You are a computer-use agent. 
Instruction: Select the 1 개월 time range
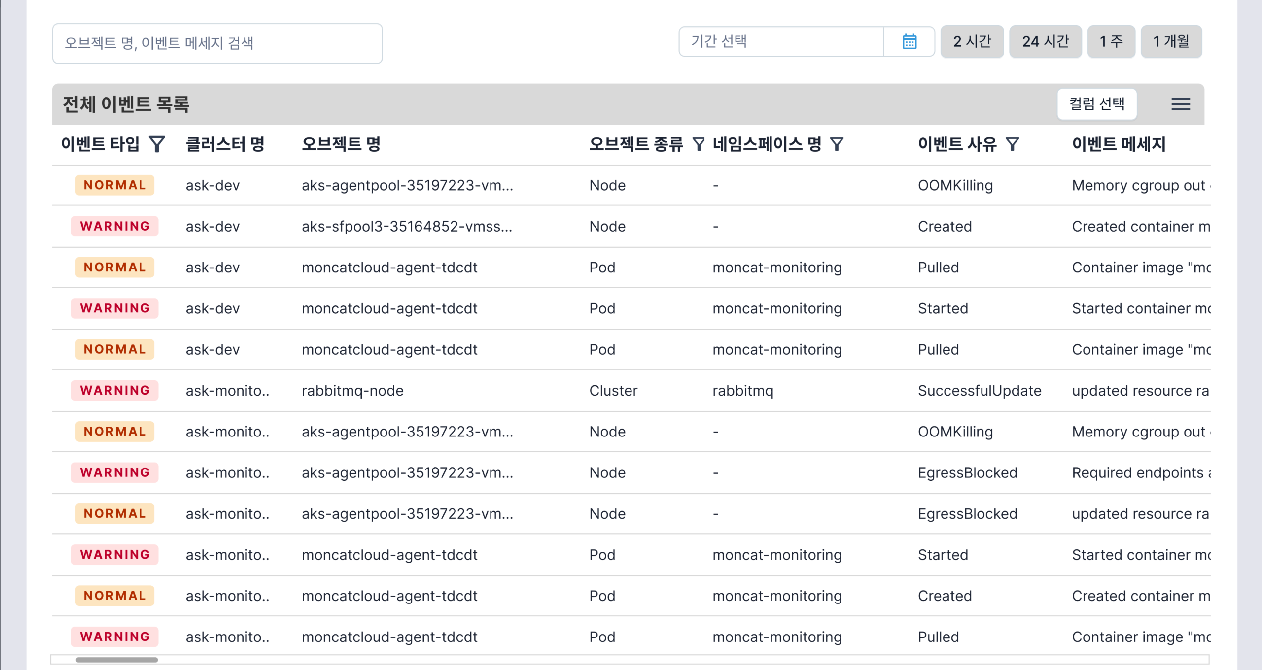(1171, 42)
